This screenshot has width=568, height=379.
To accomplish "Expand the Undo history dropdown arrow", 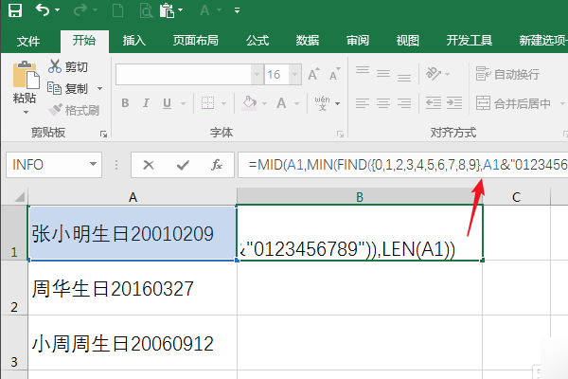I will [58, 10].
